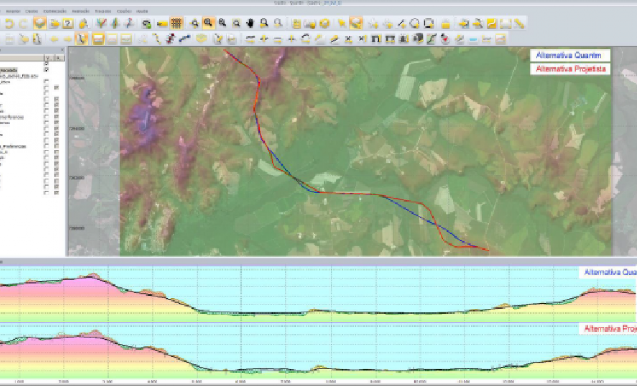Close the layers panel with X
The height and width of the screenshot is (386, 637).
[61, 49]
